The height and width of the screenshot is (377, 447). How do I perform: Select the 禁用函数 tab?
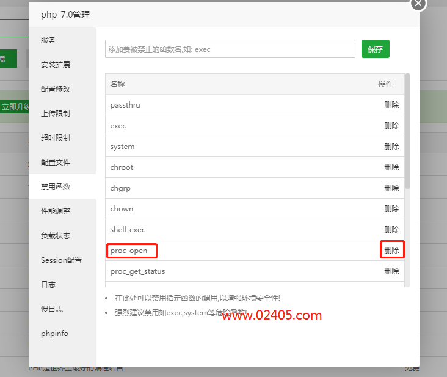click(62, 186)
